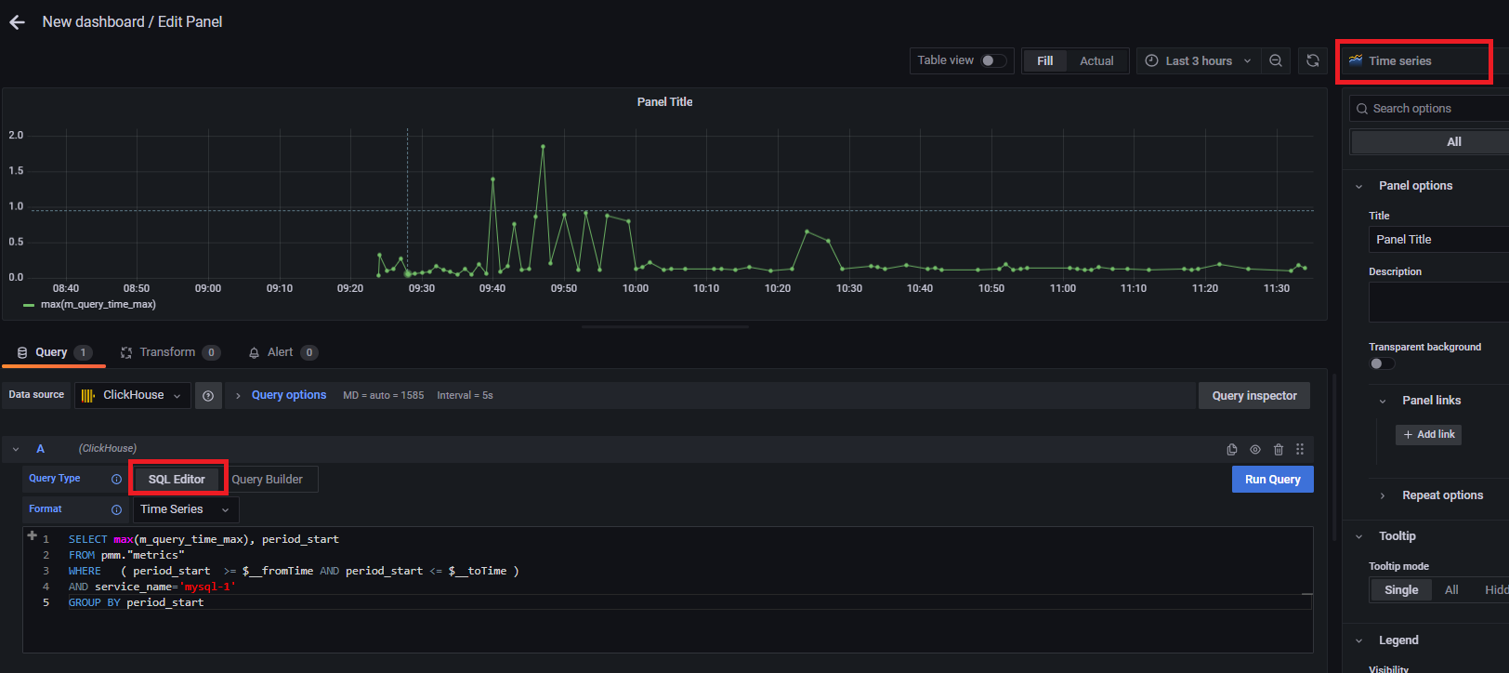Enable the Transparent background switch
Screen dimensions: 1509x673
1382,363
